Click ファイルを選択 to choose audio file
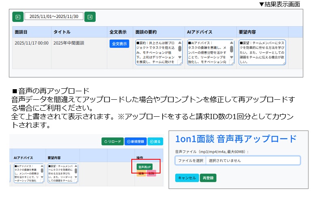The image size is (317, 197). point(190,161)
